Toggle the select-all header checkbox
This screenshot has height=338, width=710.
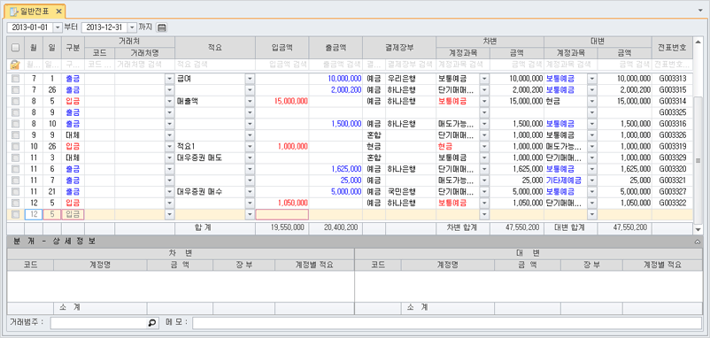click(15, 48)
